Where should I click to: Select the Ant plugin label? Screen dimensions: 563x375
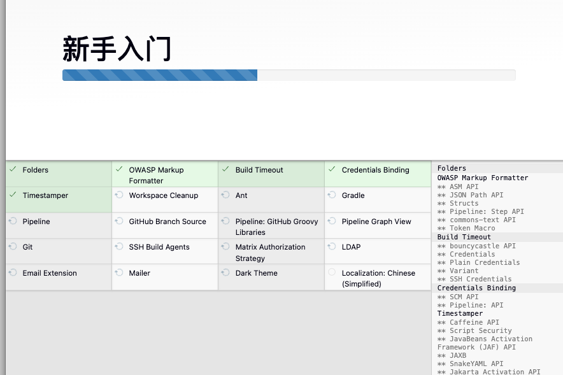[x=241, y=195]
